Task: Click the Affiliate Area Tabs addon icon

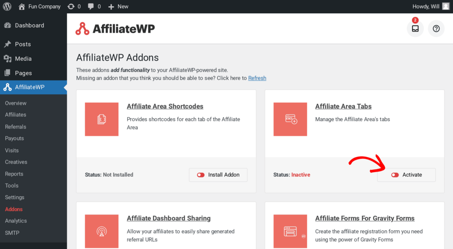Action: [x=290, y=119]
